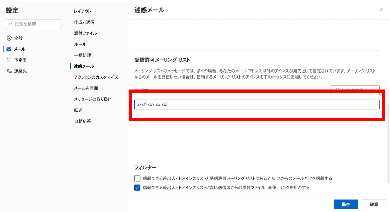Viewport: 390px width, 212px height.
Task: Click the mailing list address input field
Action: coord(257,105)
